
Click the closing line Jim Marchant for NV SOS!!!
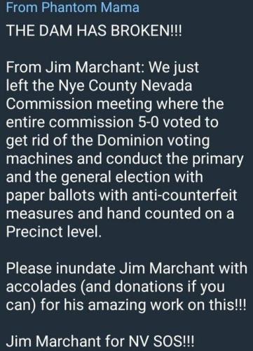[100, 341]
